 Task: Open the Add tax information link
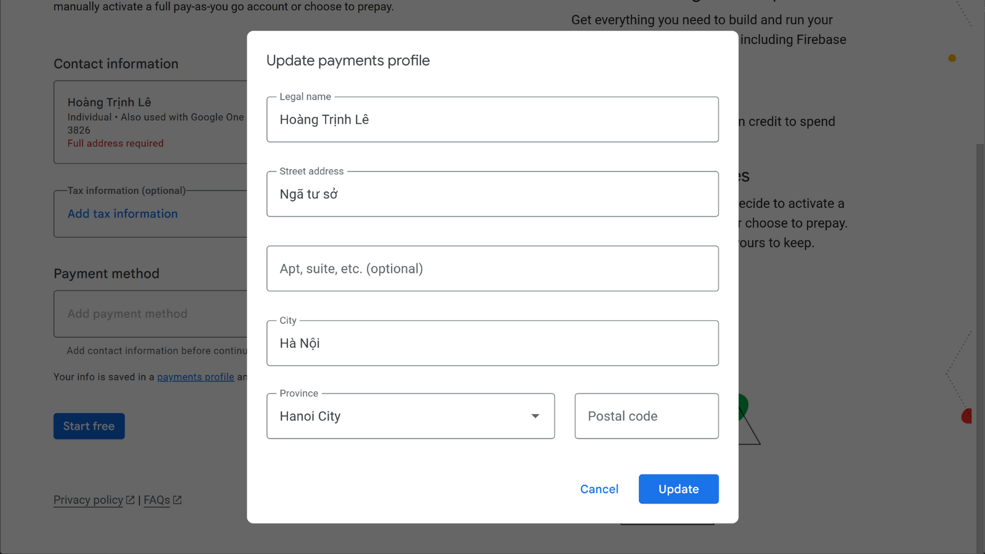tap(123, 214)
